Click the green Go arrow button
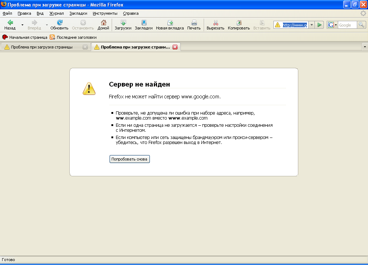 pyautogui.click(x=319, y=25)
